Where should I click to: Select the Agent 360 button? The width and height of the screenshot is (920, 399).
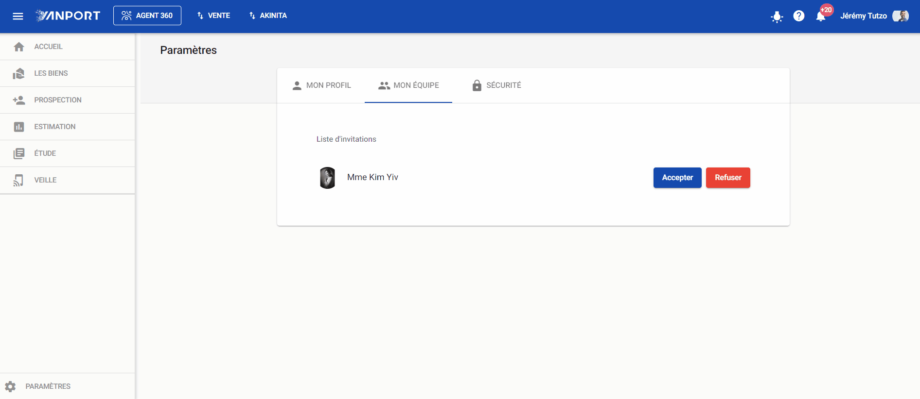(147, 16)
